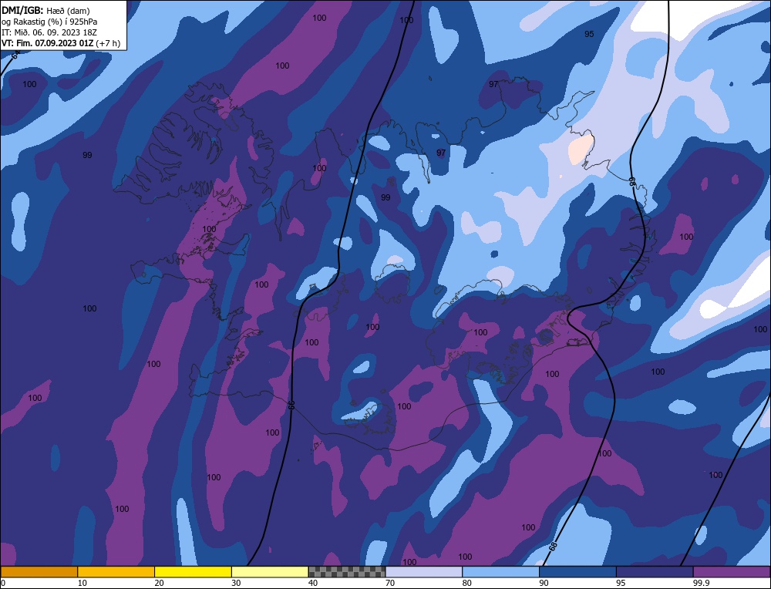
Task: Click the 'IT: Mið. 06. 09. 2023 18Z' line
Action: pos(49,32)
